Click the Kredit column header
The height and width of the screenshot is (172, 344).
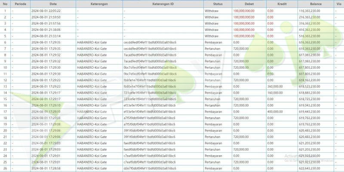coord(281,3)
